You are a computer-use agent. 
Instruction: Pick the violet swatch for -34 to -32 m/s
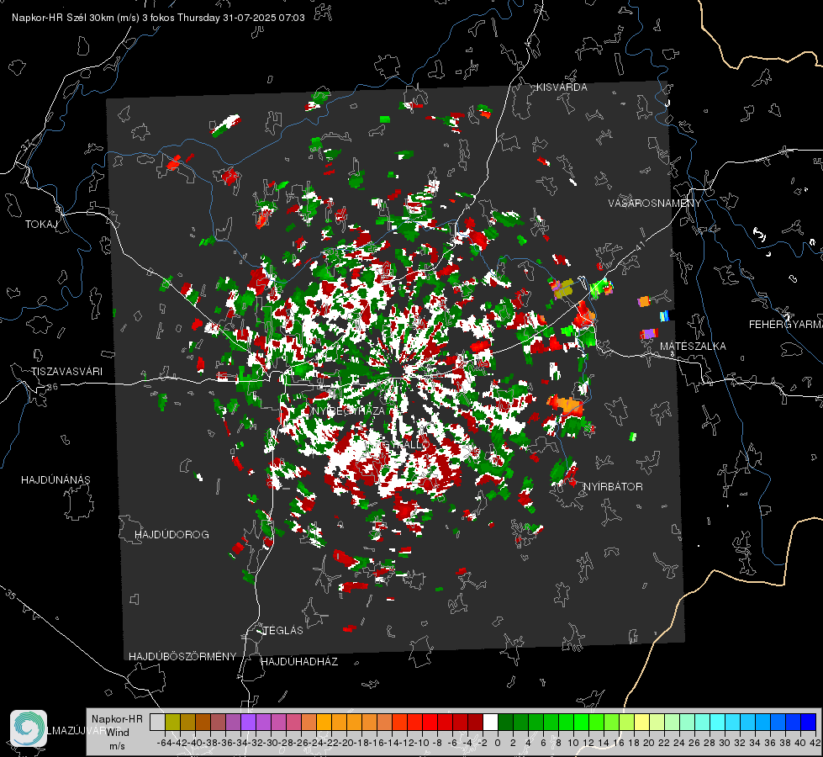(248, 723)
